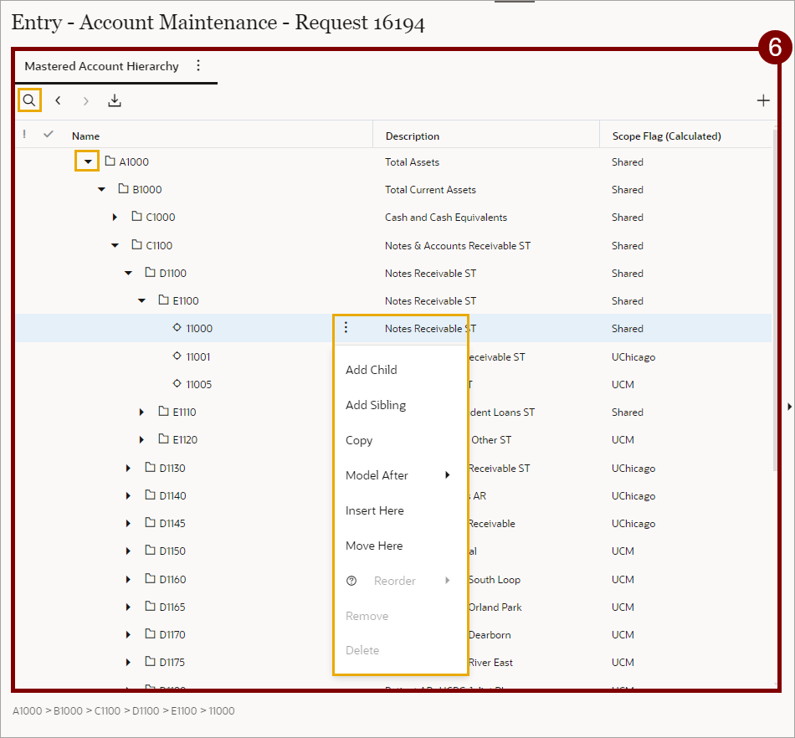Click the three-dot actions icon on row 11000
This screenshot has height=738, width=795.
346,328
